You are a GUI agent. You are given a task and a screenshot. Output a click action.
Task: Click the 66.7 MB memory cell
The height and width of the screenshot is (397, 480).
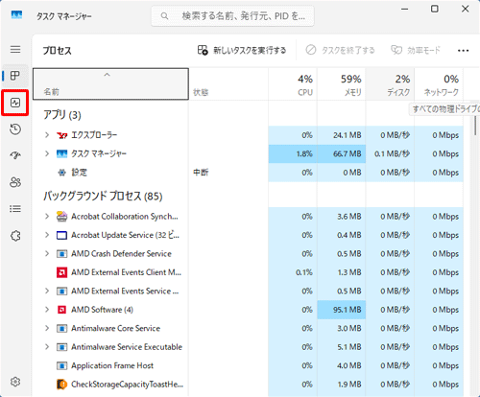[x=342, y=154]
